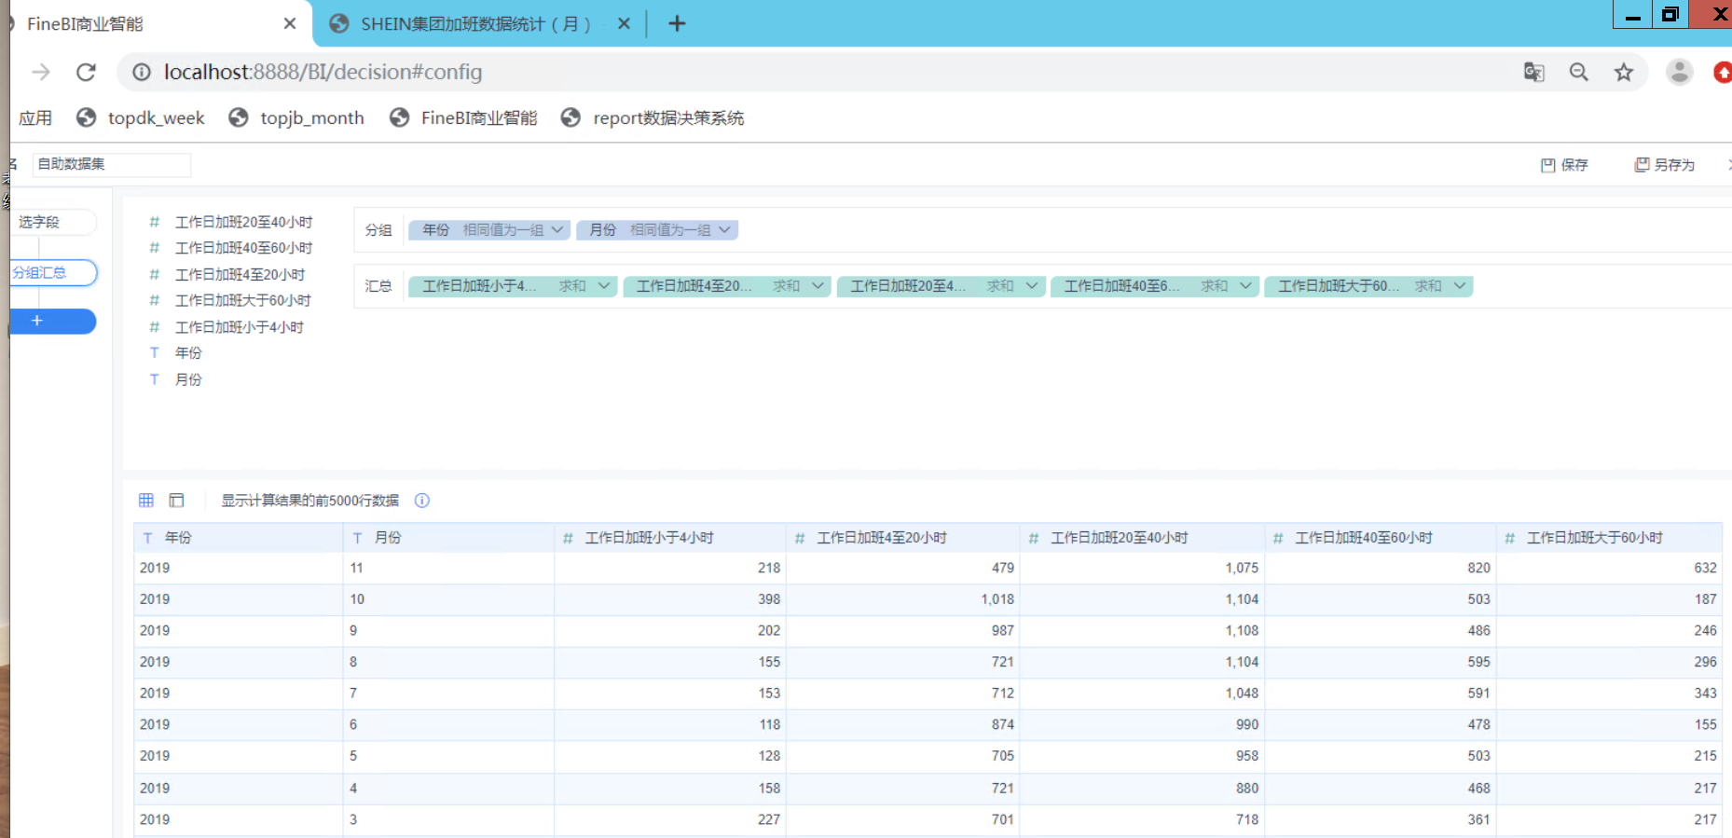Click 工作日加班大于60小时 column header

tap(1610, 538)
